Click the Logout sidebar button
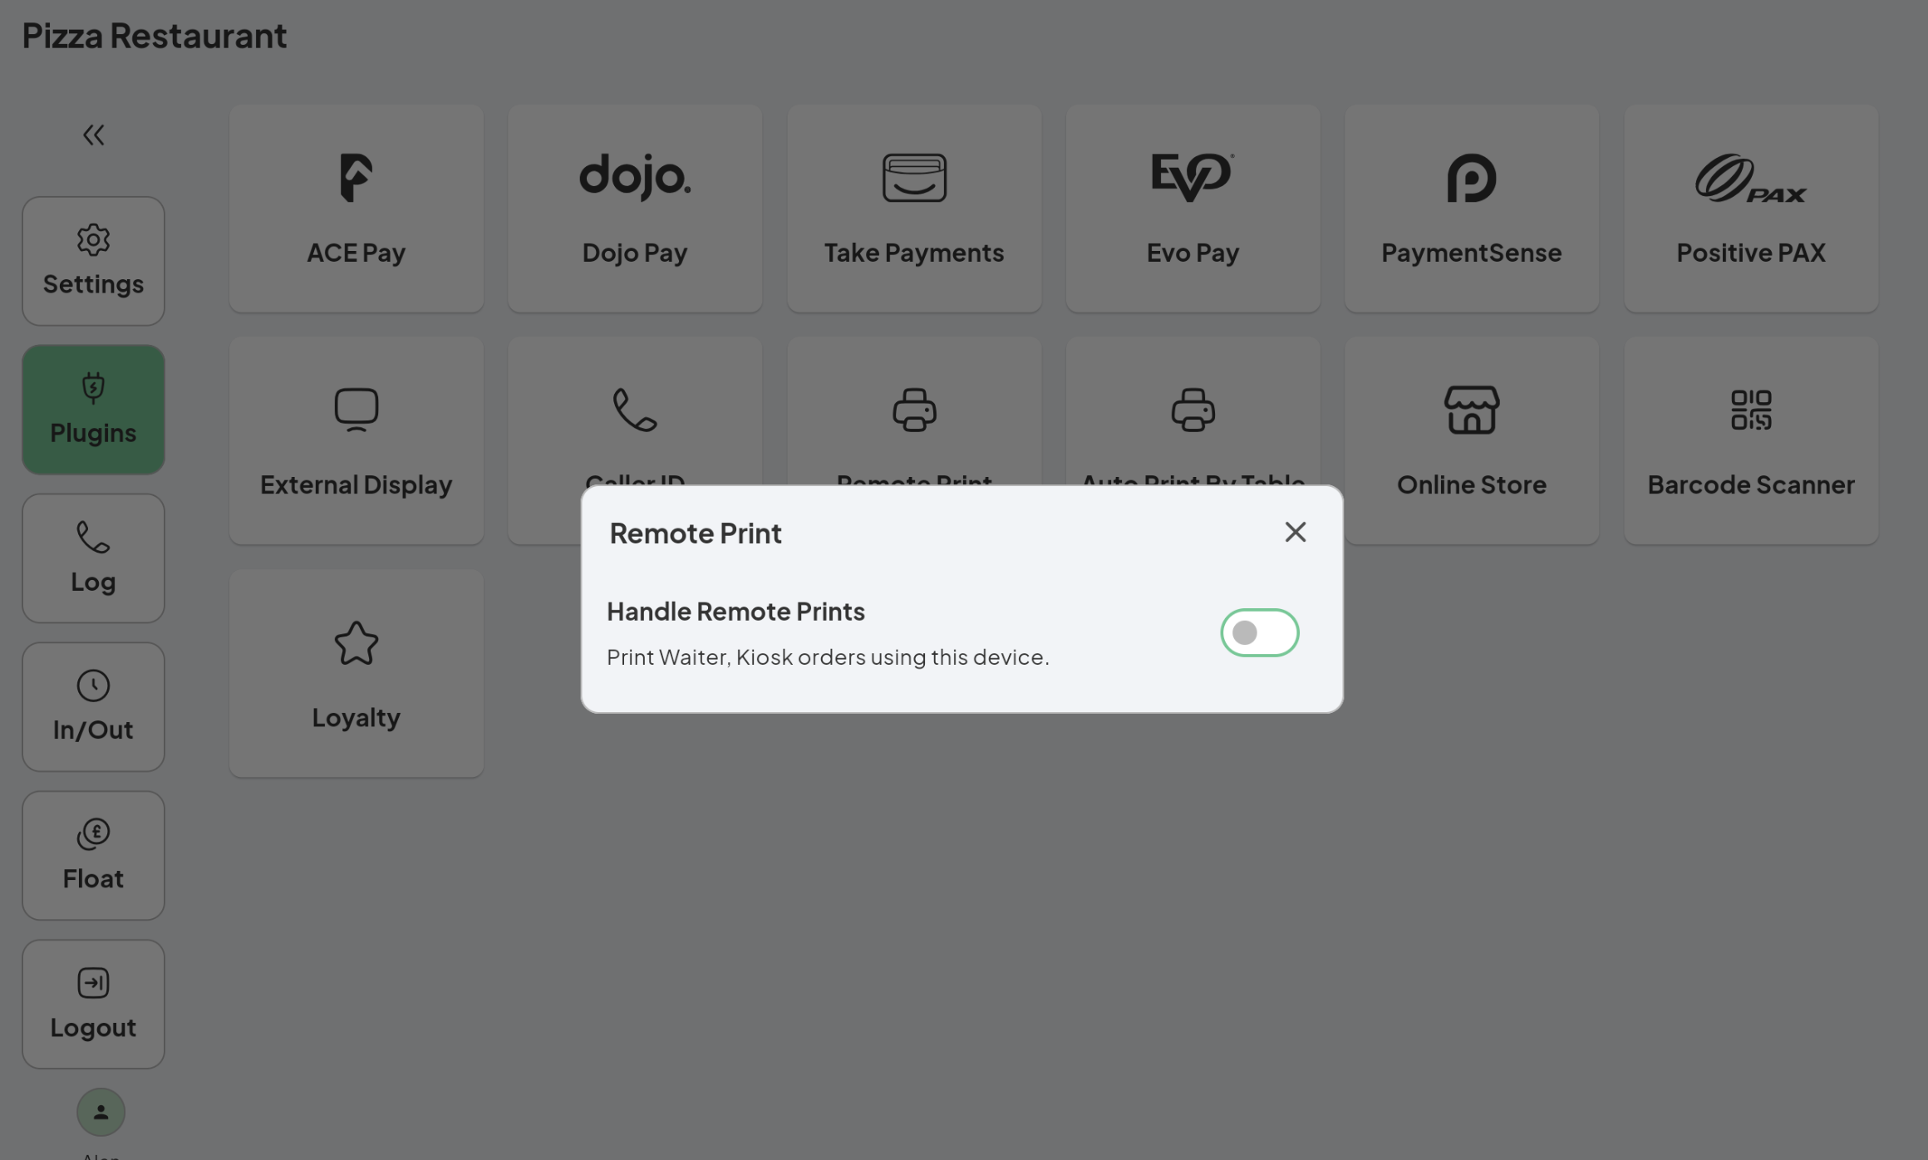The image size is (1928, 1160). (93, 1004)
